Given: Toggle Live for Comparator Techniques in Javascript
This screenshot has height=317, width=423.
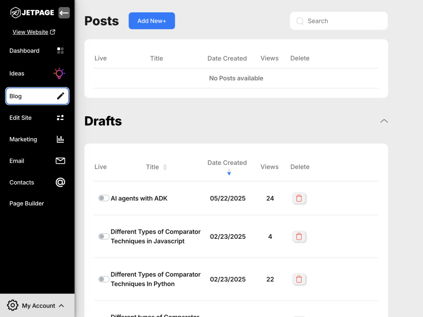Looking at the screenshot, I should (104, 236).
